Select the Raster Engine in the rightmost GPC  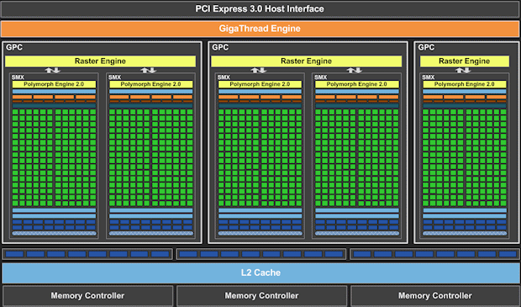click(465, 61)
